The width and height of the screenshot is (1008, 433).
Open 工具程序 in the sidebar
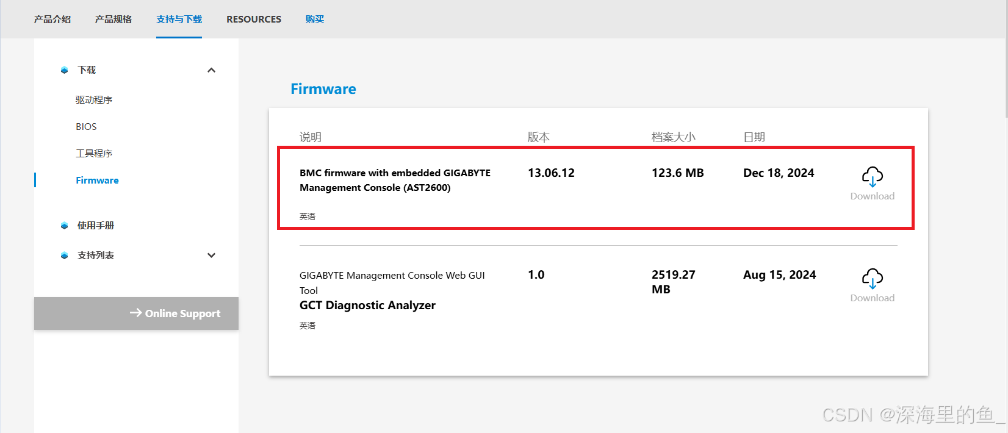point(94,153)
